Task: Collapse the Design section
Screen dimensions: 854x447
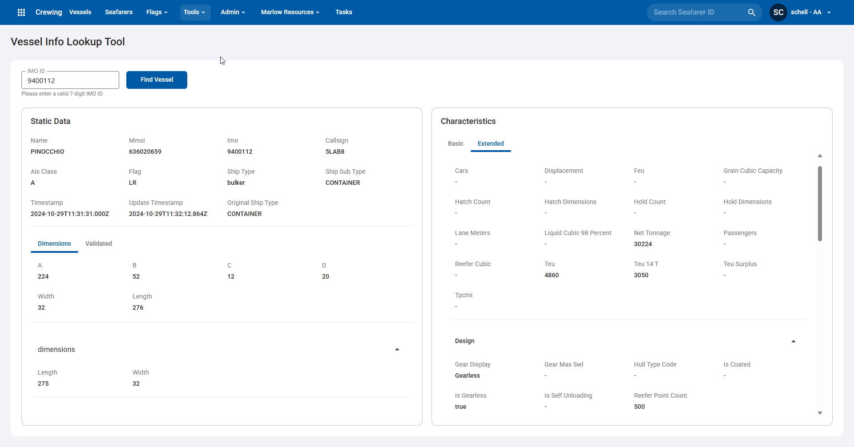Action: pos(793,341)
